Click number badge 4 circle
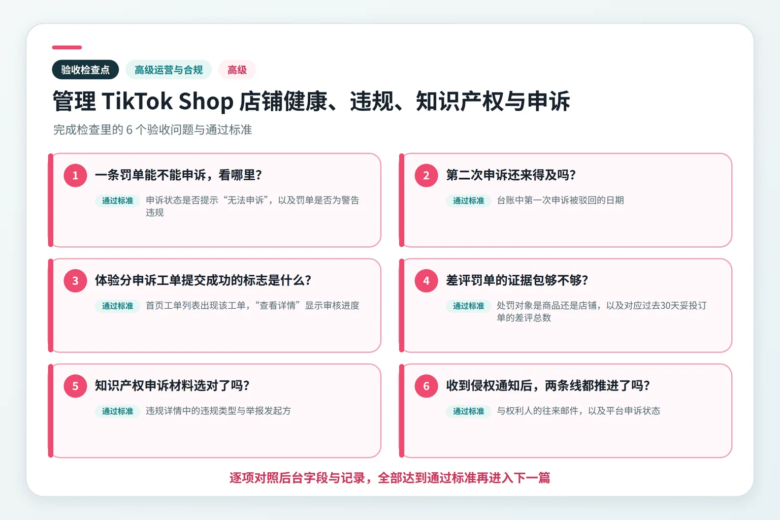780x520 pixels. coord(427,281)
